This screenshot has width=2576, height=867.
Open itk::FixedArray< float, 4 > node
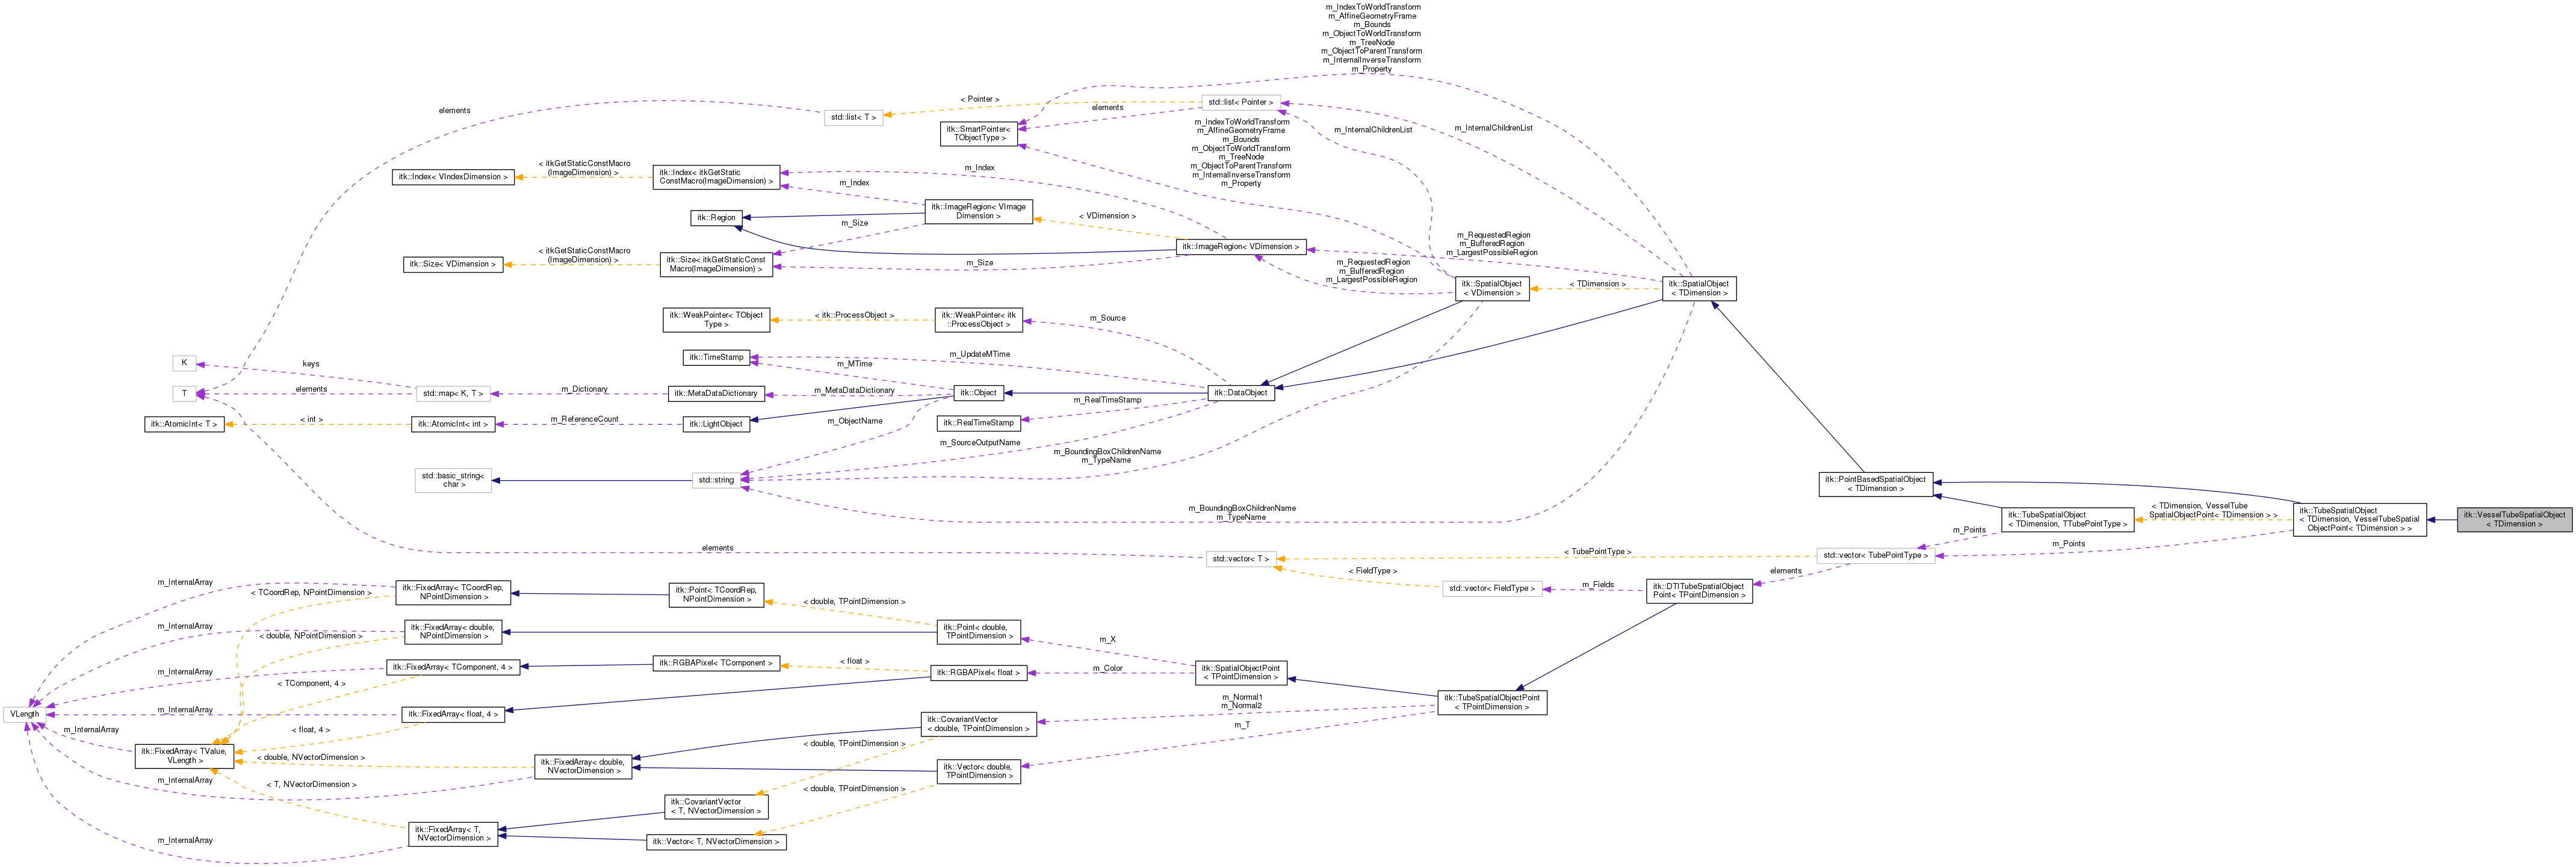(x=453, y=714)
